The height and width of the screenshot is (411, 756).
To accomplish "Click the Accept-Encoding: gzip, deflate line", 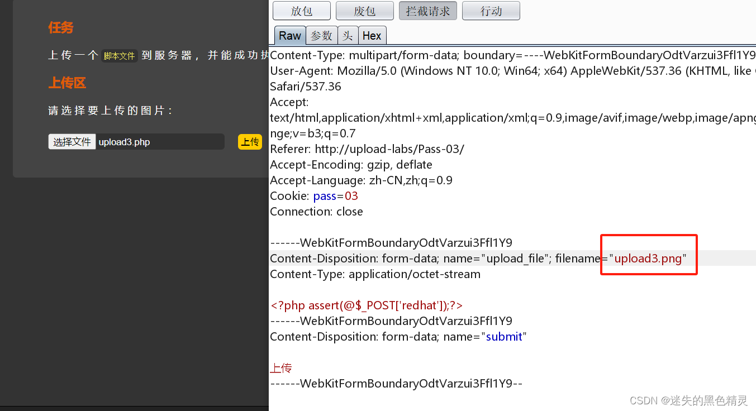I will pos(351,165).
